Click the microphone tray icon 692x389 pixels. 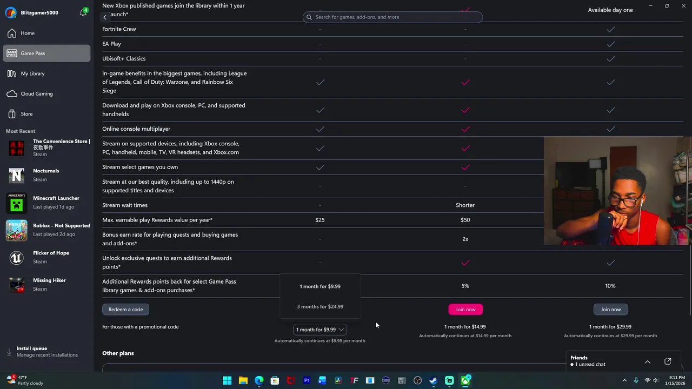pos(636,381)
